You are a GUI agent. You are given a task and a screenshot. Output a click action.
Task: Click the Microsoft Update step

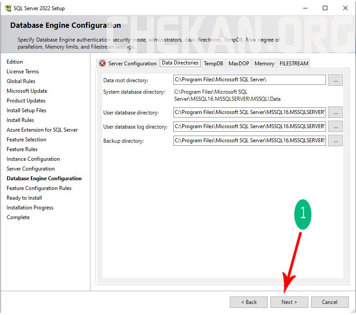click(27, 91)
